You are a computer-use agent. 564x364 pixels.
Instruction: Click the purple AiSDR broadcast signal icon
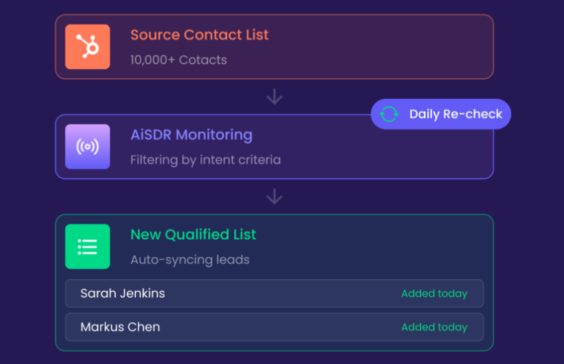[x=87, y=146]
